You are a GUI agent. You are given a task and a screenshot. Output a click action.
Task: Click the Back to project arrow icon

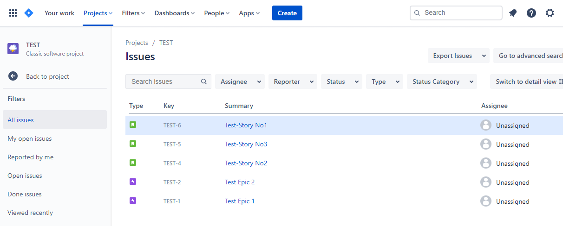point(13,76)
